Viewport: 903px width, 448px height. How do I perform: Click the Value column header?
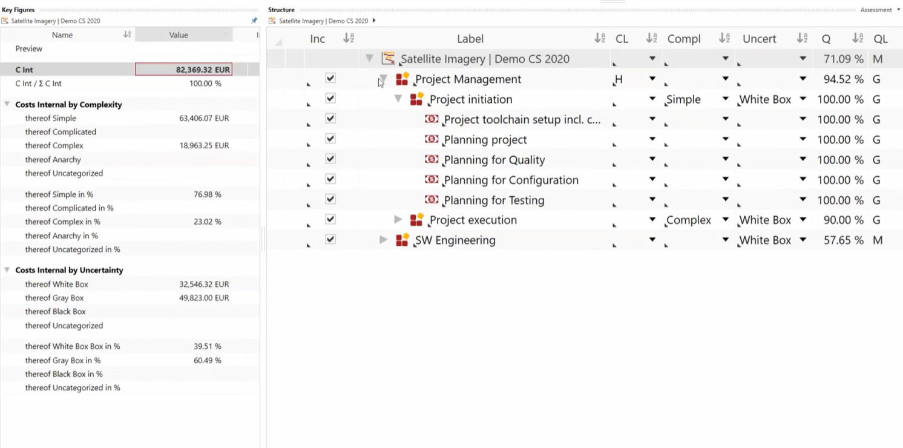[179, 35]
